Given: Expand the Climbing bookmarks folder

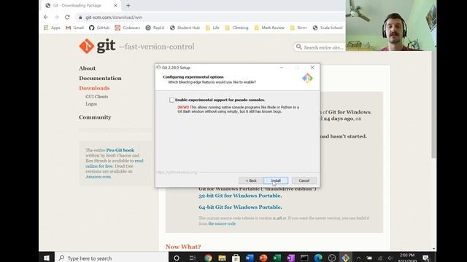Looking at the screenshot, I should coord(236,28).
